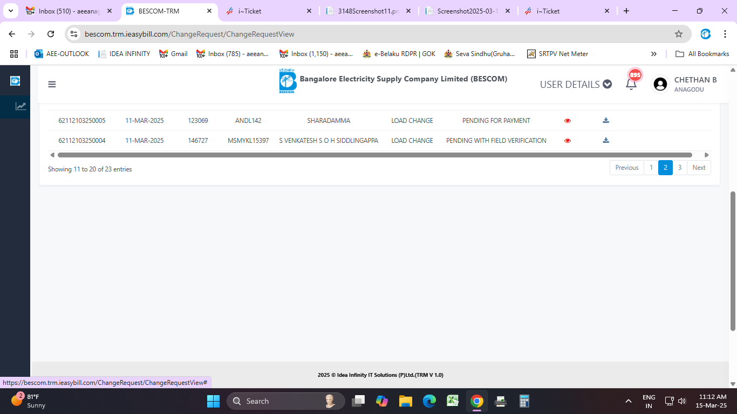The width and height of the screenshot is (737, 414).
Task: Reload the current page
Action: coord(51,34)
